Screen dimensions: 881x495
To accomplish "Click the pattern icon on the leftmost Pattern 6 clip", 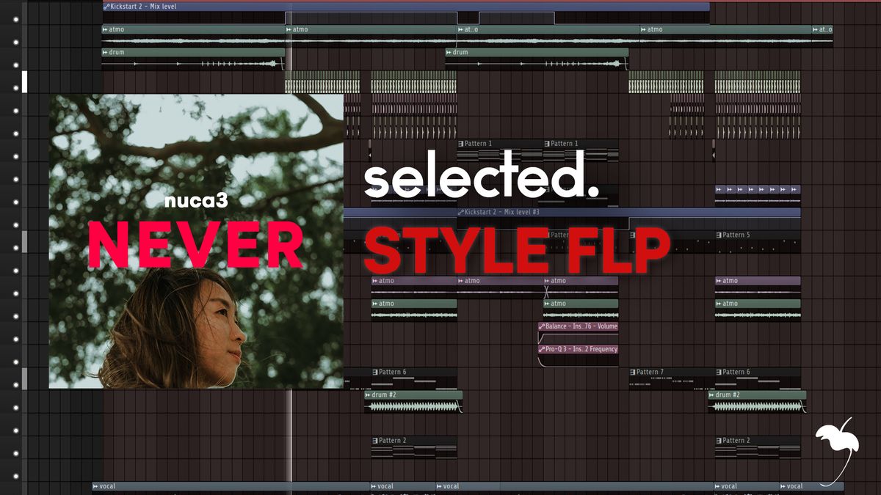I will coord(375,373).
